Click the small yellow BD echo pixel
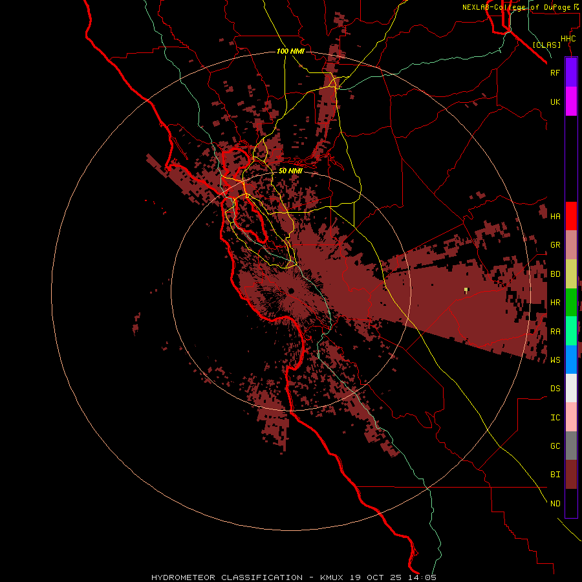 coord(466,290)
